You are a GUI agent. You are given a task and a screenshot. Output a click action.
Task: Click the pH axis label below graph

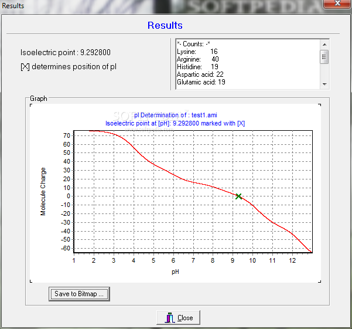tap(175, 272)
